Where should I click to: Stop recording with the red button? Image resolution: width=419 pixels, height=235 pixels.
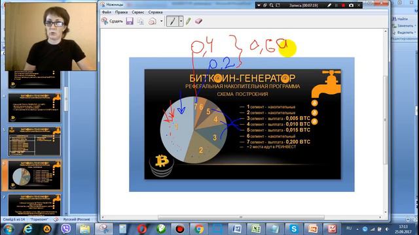[343, 5]
